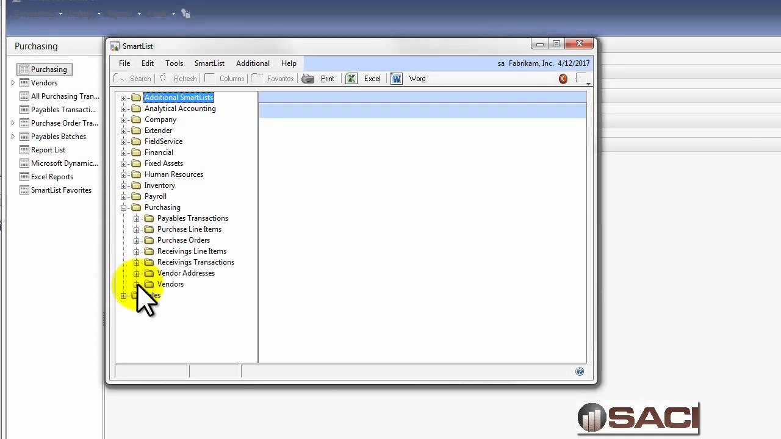781x439 pixels.
Task: Click the 4/12/2017 user date
Action: coord(574,63)
